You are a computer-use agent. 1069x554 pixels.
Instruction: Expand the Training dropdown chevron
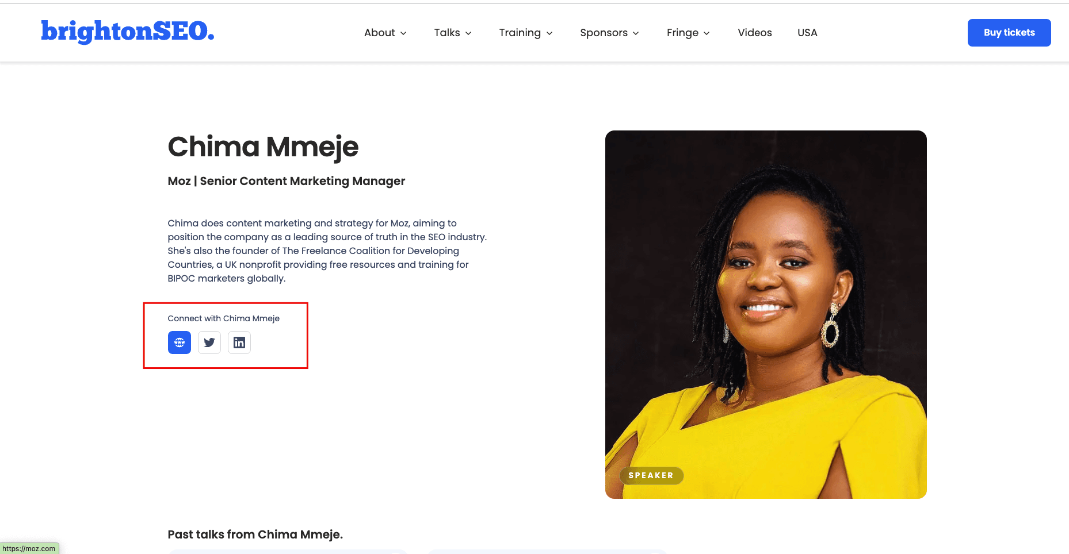(549, 33)
